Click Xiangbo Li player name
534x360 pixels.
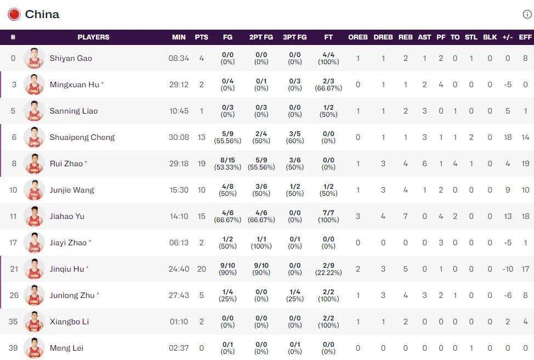coord(69,322)
